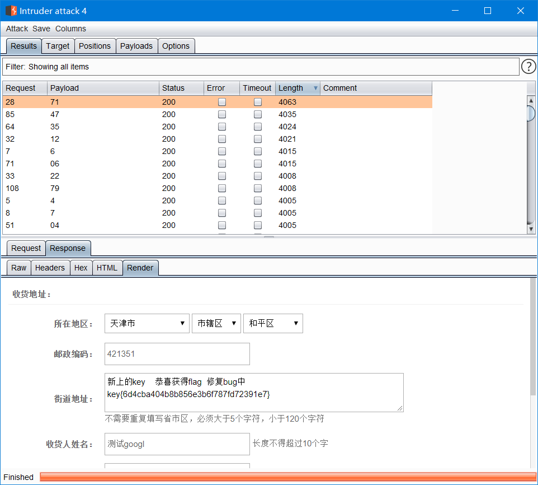
Task: Toggle Error checkbox for payload 35
Action: pos(222,127)
